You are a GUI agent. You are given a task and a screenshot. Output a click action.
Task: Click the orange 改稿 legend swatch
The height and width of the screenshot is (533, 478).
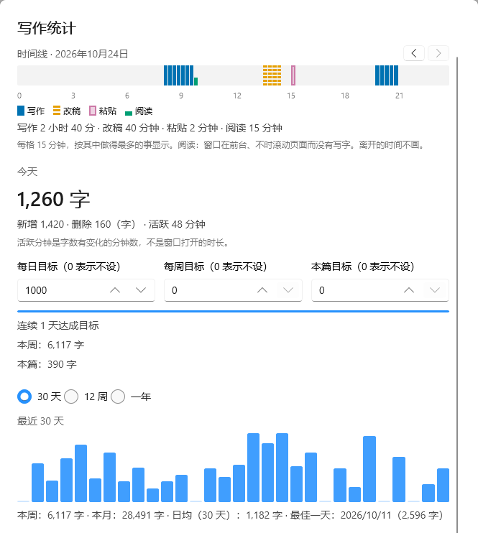[x=57, y=111]
